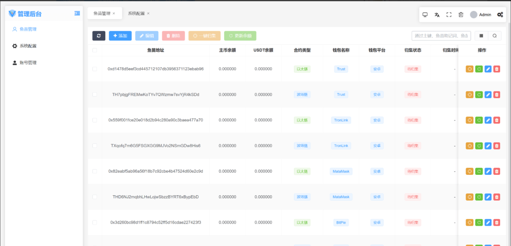Image resolution: width=511 pixels, height=246 pixels.
Task: Collapse the sidebar menu icon
Action: pyautogui.click(x=77, y=13)
